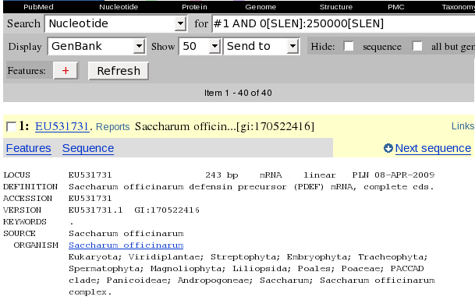The height and width of the screenshot is (300, 475).
Task: Open the Search database Nucleotide dropdown
Action: tap(115, 23)
